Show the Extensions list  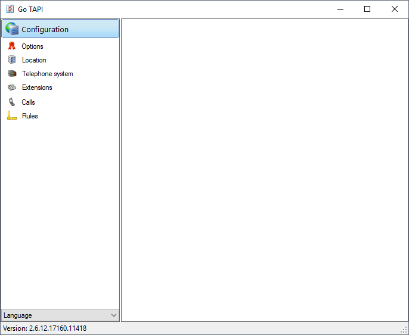click(37, 87)
